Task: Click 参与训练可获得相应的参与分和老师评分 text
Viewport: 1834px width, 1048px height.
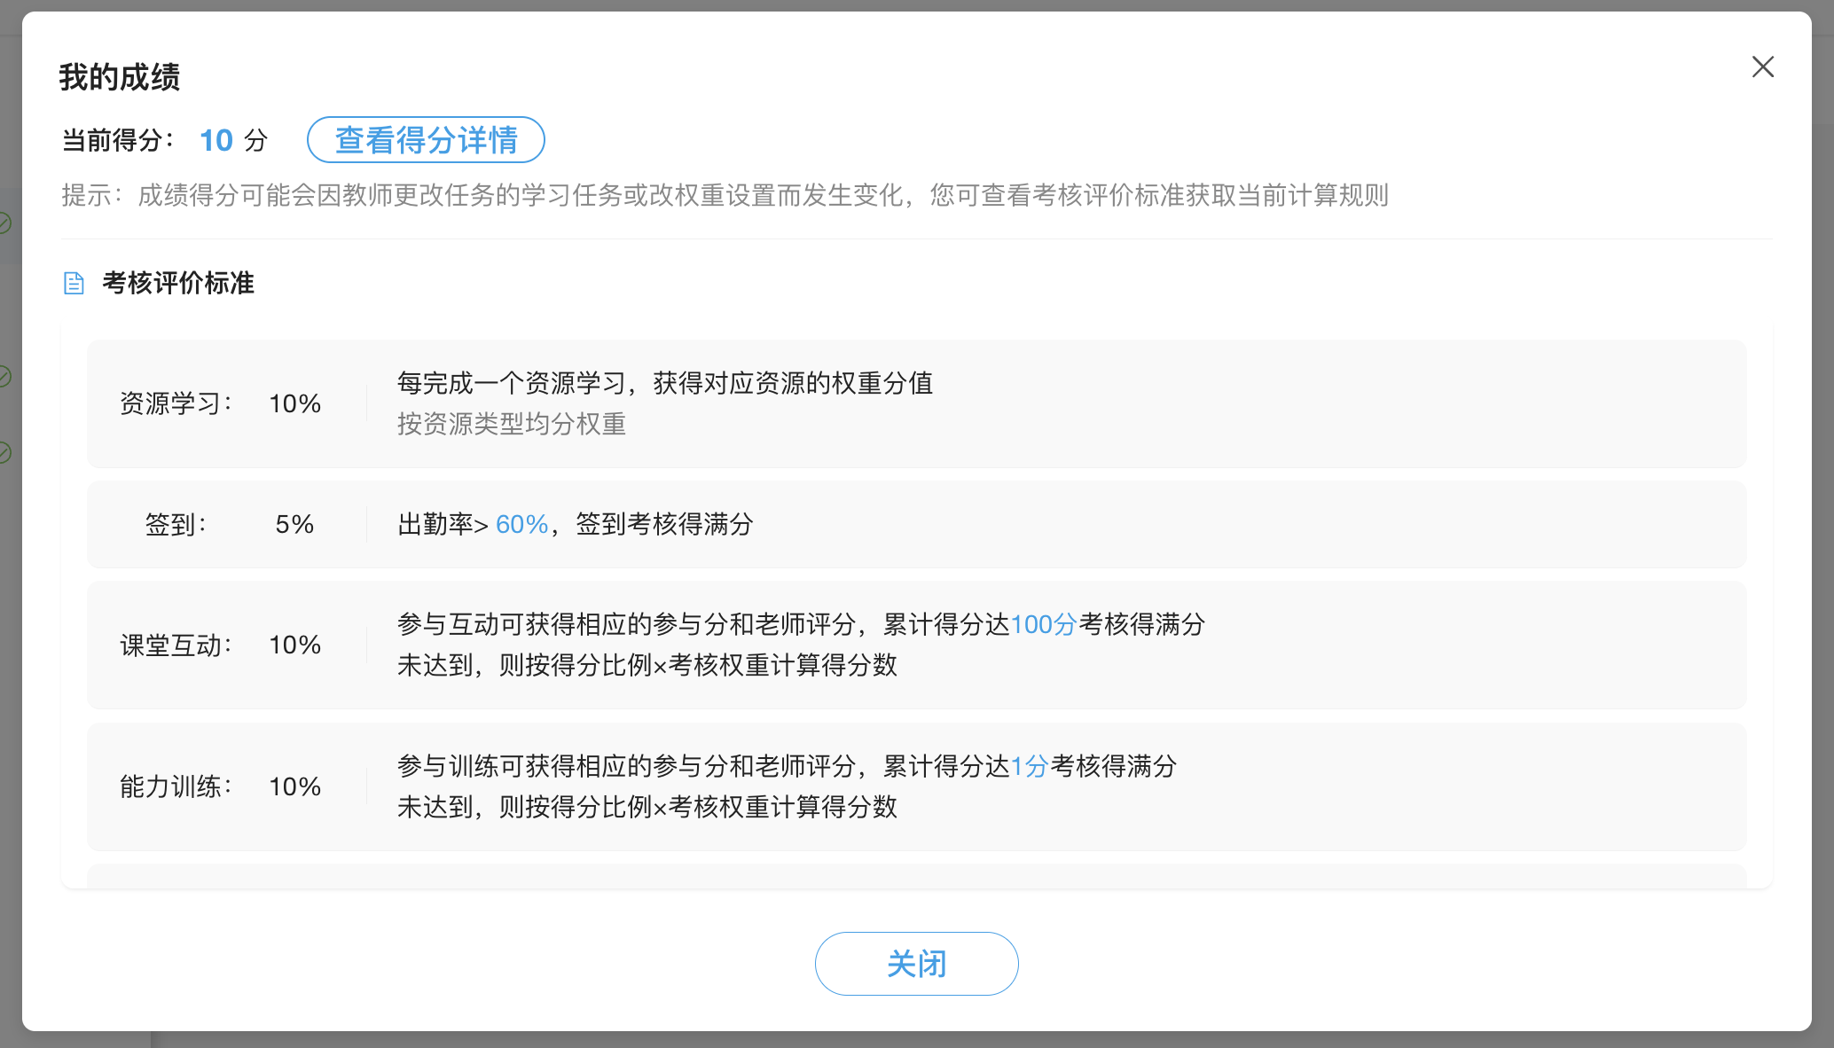Action: [626, 766]
